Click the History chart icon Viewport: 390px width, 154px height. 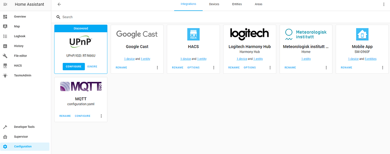(5, 46)
